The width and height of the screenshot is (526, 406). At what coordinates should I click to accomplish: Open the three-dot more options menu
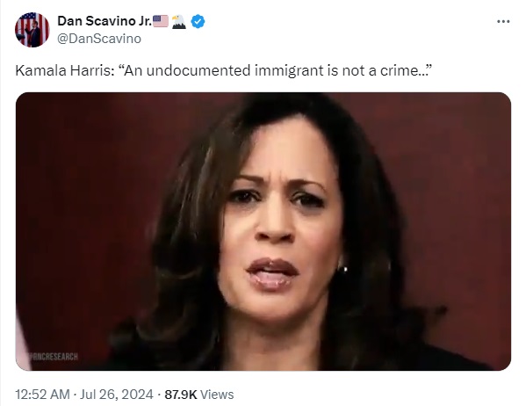(503, 21)
